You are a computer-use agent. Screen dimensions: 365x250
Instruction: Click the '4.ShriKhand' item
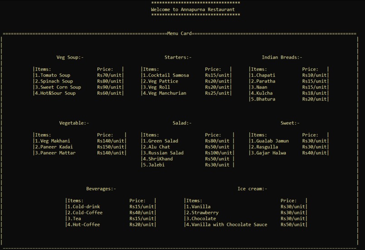158,159
